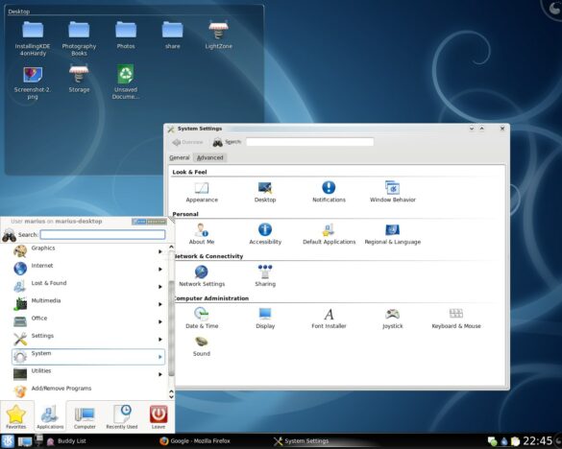Screen dimensions: 562x449
Task: Click the show desktop taskbar icon
Action: click(25, 441)
